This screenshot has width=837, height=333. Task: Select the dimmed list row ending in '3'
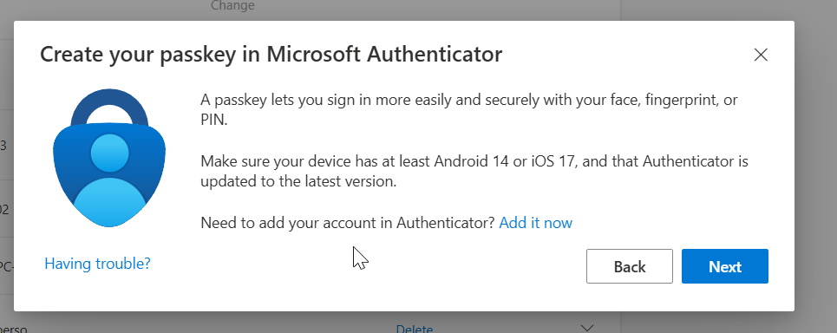(6, 145)
